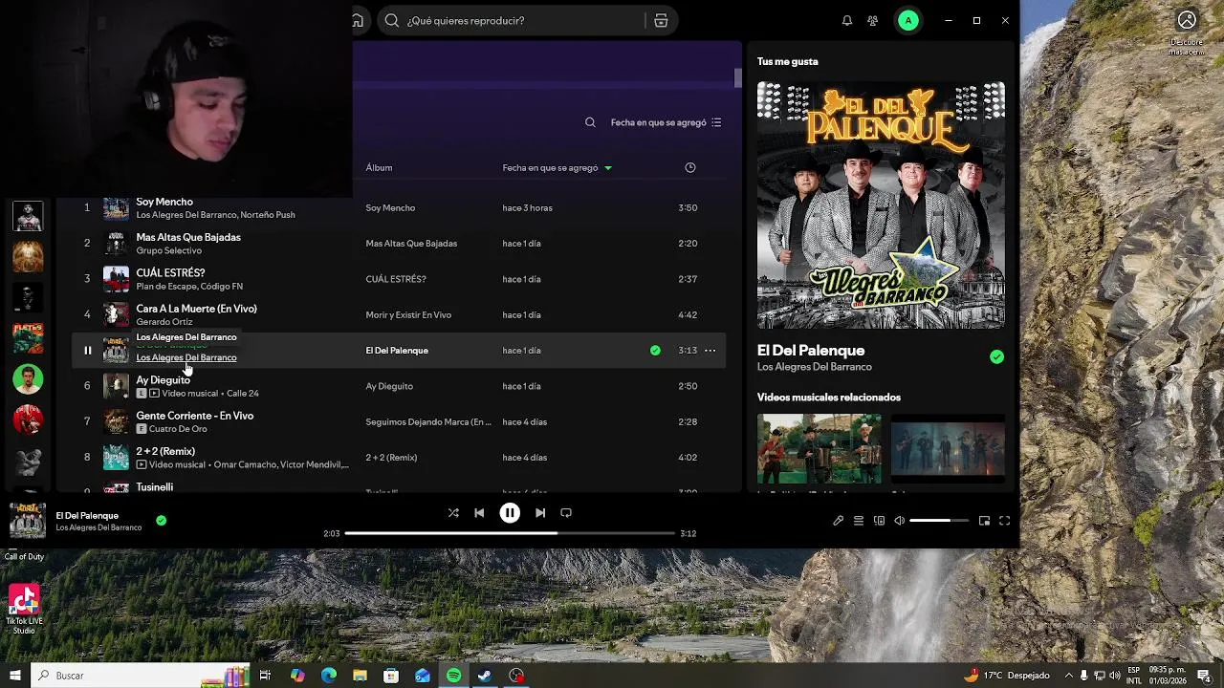Open El Del Palenque album cover artwork
1224x688 pixels.
881,204
